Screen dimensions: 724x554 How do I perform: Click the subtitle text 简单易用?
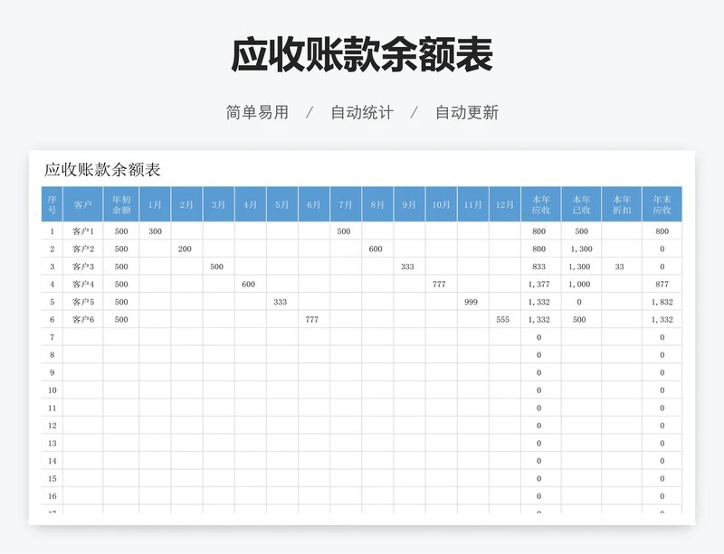[x=257, y=113]
